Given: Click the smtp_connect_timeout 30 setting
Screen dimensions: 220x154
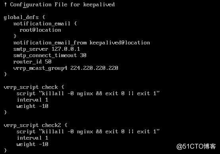Looking at the screenshot, I should (x=50, y=56).
